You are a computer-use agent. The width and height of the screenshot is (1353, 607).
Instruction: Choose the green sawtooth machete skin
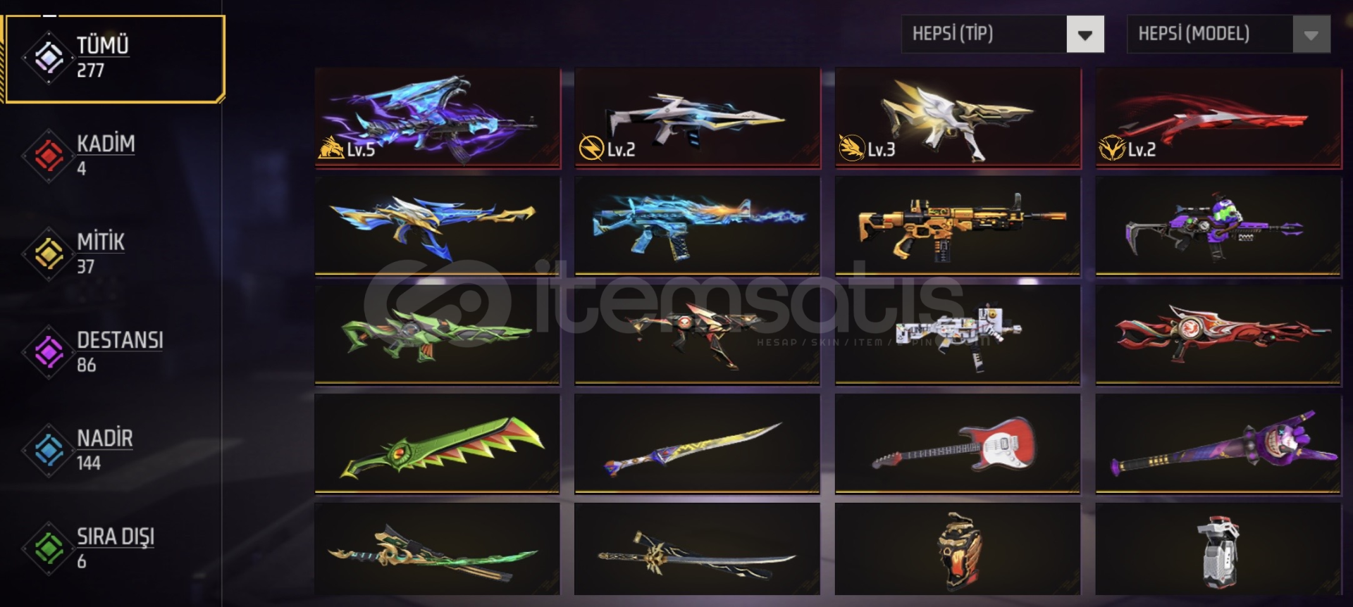click(x=438, y=444)
